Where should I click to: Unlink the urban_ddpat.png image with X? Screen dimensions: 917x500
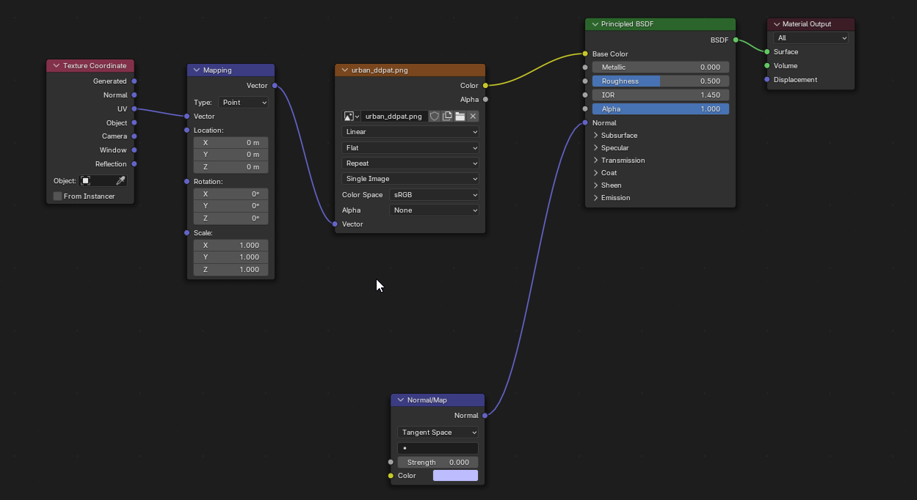pyautogui.click(x=473, y=116)
